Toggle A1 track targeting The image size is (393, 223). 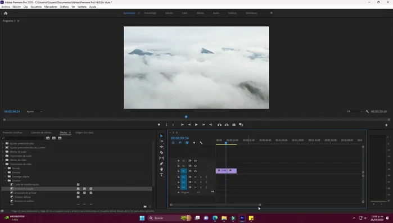tap(183, 177)
